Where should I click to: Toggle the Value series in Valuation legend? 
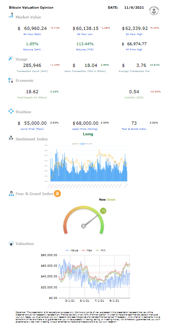pyautogui.click(x=72, y=251)
